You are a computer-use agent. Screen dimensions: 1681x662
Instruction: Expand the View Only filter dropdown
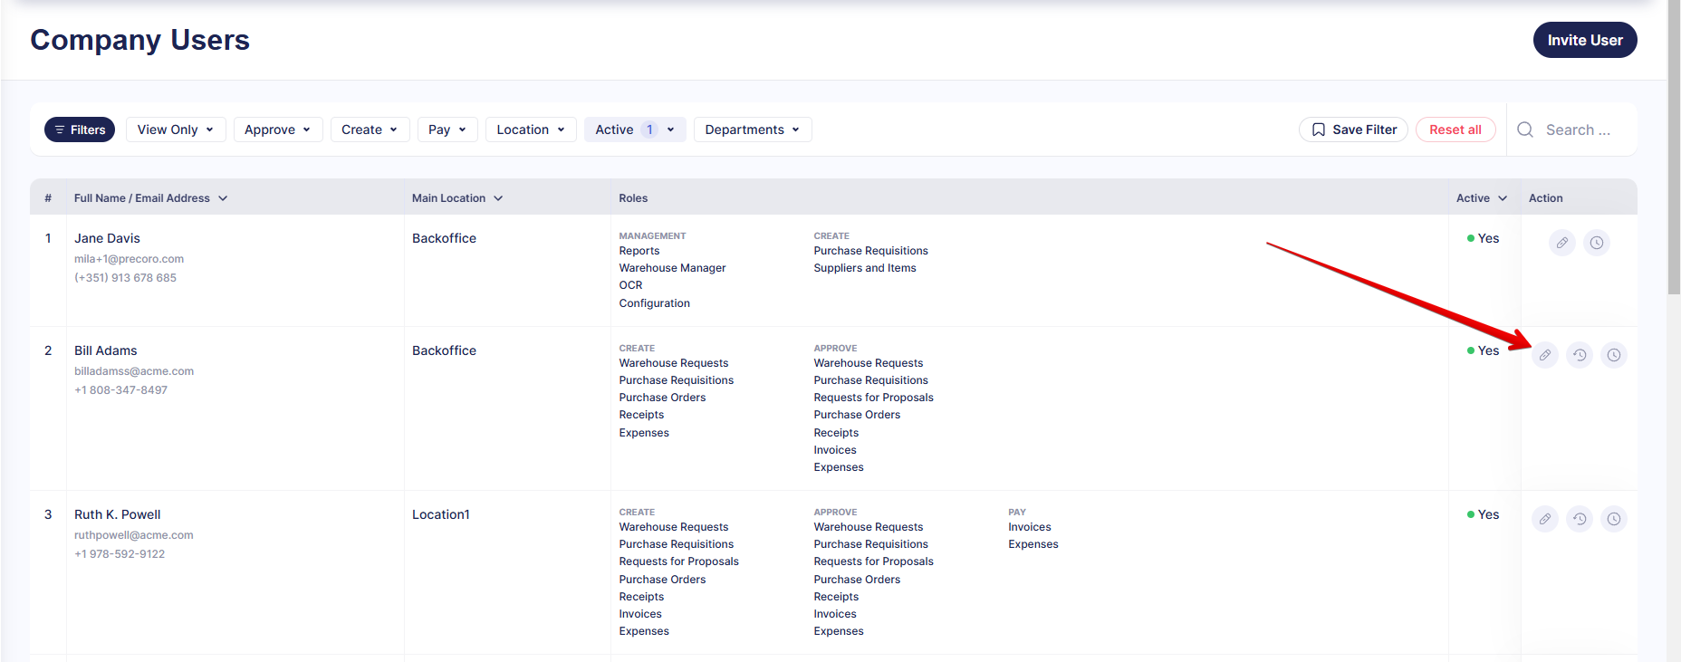tap(175, 130)
